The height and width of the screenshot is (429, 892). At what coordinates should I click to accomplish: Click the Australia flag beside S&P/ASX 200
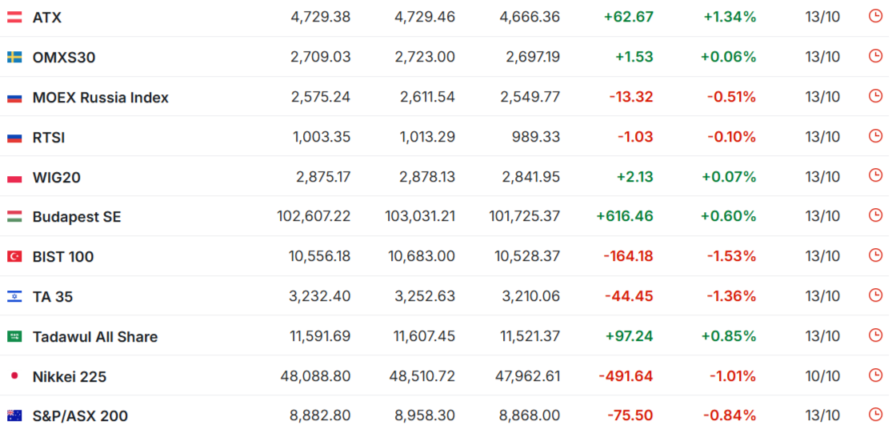click(x=14, y=416)
